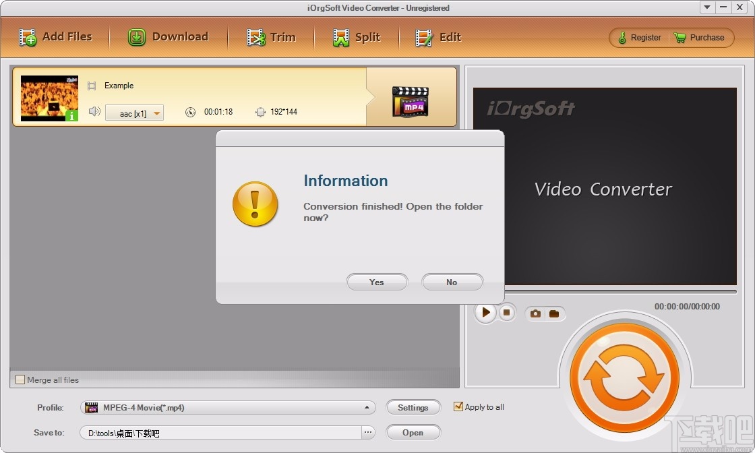The width and height of the screenshot is (755, 453).
Task: Click the camera snapshot icon under preview
Action: click(535, 313)
